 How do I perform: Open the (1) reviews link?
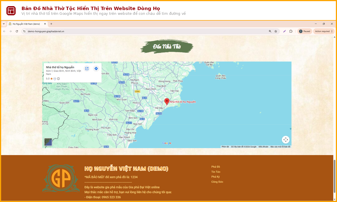click(55, 79)
